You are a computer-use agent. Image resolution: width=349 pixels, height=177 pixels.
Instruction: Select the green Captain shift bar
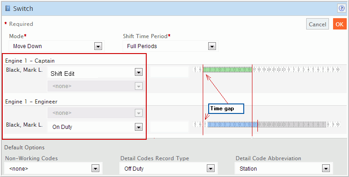pos(227,69)
